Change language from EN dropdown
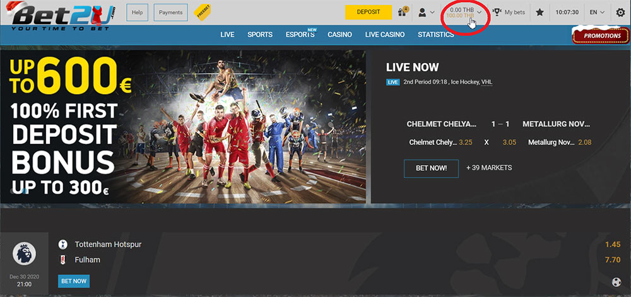This screenshot has width=631, height=297. tap(597, 13)
